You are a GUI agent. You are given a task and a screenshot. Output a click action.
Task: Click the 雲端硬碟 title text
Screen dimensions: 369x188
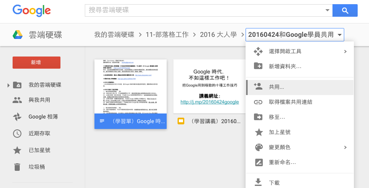(45, 35)
